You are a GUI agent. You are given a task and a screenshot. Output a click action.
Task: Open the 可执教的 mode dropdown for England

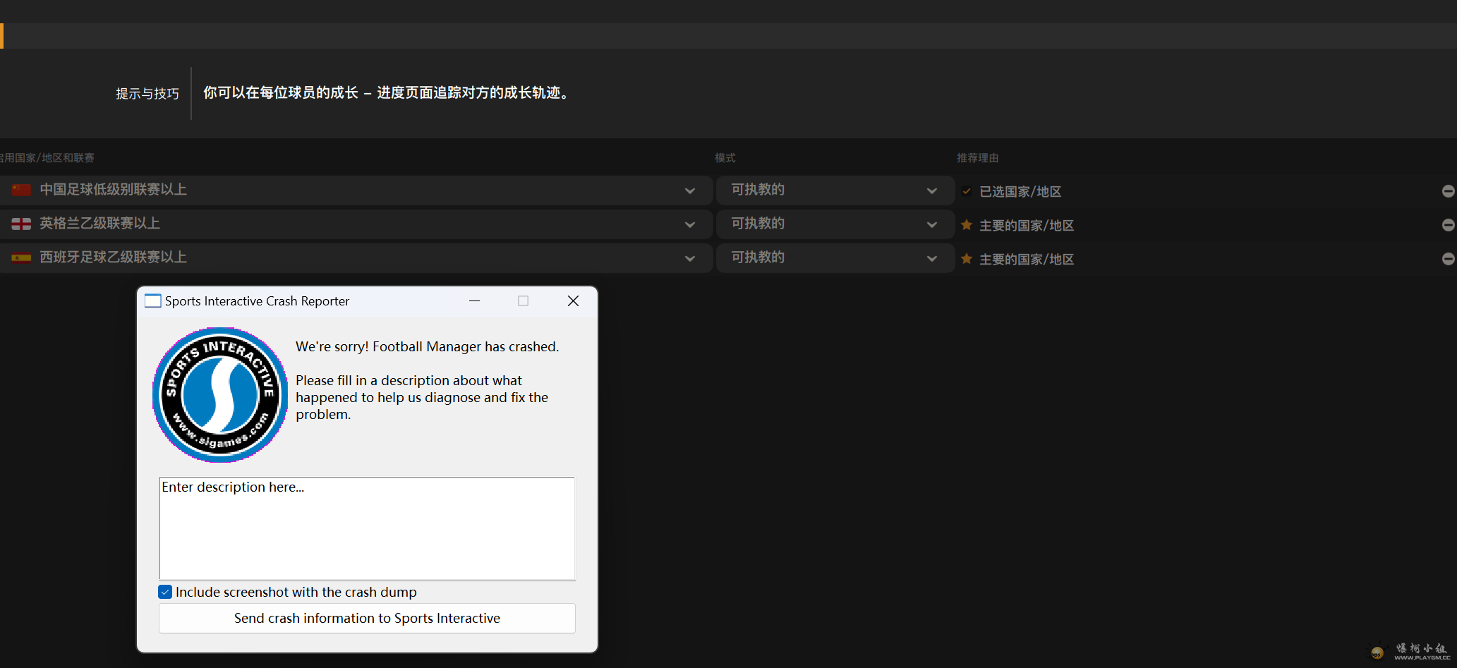(835, 224)
